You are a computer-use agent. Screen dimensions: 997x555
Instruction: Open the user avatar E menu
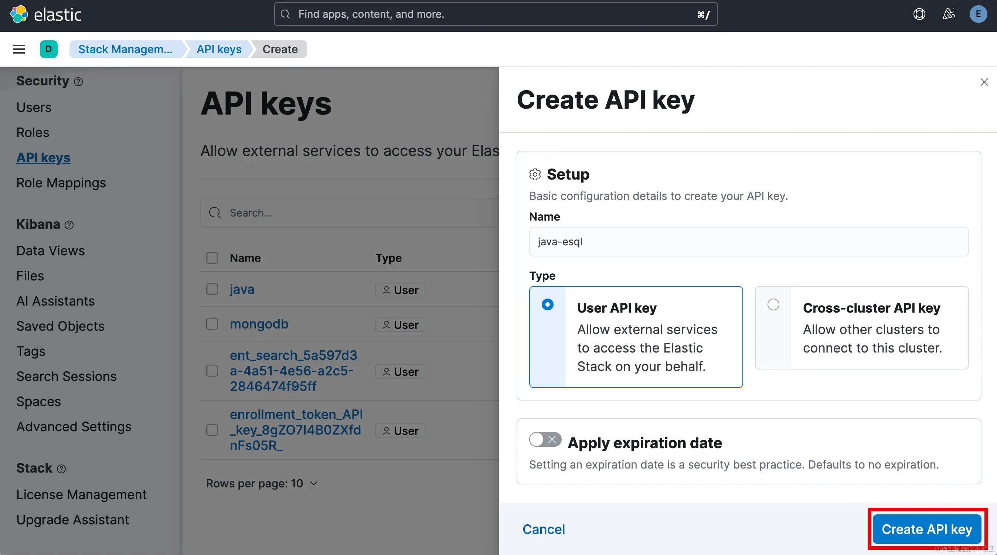(x=978, y=14)
